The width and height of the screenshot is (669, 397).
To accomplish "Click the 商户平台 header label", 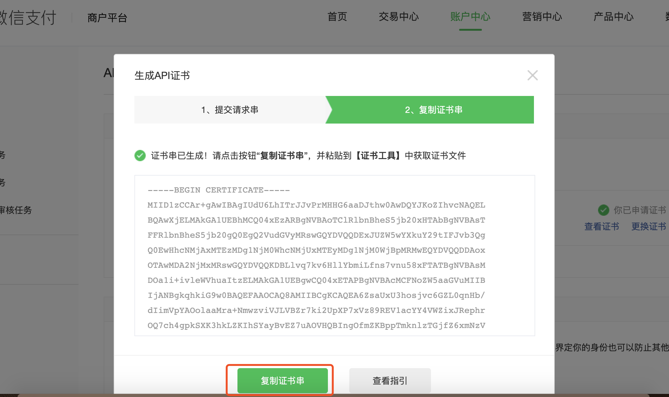I will [x=107, y=18].
